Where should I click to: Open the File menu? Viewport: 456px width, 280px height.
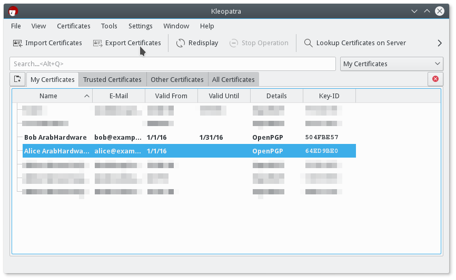coord(16,26)
